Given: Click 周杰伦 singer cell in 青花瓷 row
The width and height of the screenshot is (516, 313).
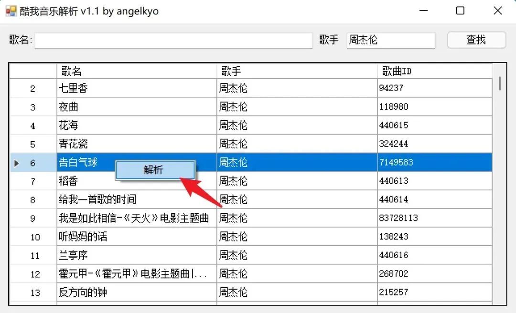Looking at the screenshot, I should pyautogui.click(x=297, y=144).
